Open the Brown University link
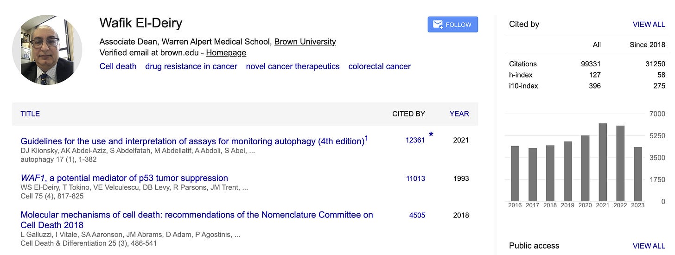Image resolution: width=675 pixels, height=255 pixels. point(305,42)
